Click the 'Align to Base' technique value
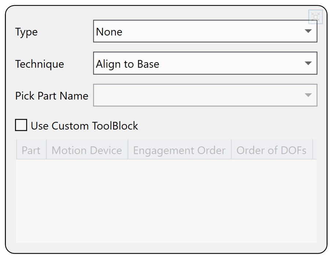This screenshot has width=331, height=258. tap(128, 64)
